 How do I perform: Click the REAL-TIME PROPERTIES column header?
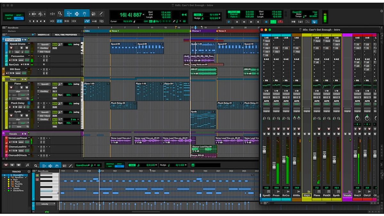click(x=66, y=34)
